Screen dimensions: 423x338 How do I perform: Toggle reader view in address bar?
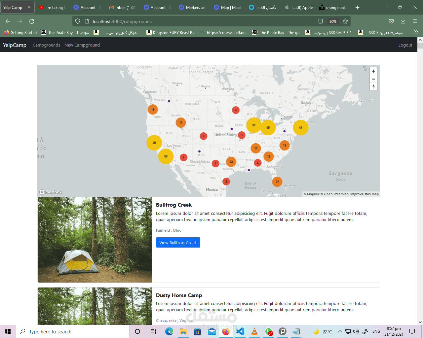320,21
